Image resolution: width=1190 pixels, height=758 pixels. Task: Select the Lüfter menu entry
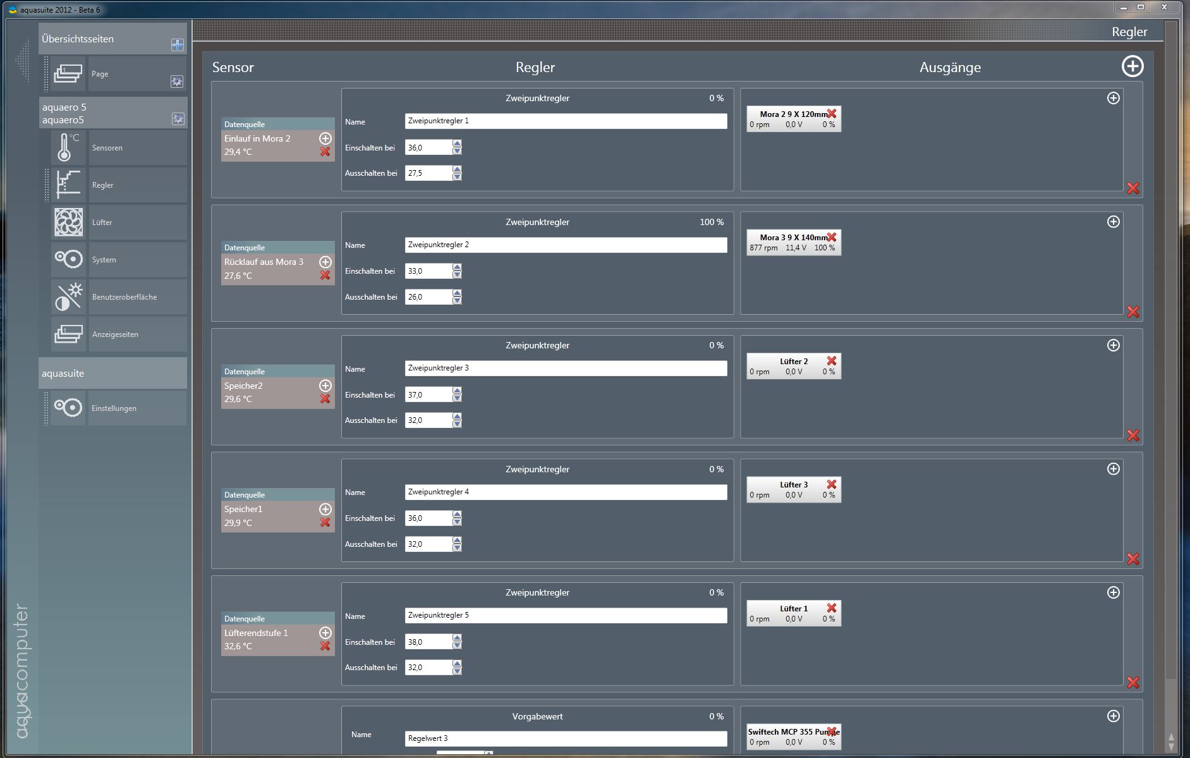137,222
